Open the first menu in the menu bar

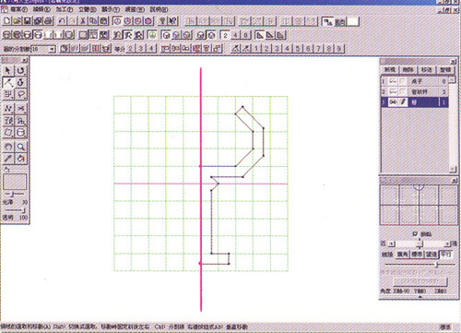point(18,9)
